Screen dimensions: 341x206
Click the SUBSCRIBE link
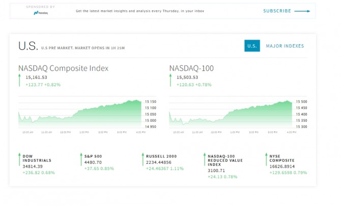[277, 11]
